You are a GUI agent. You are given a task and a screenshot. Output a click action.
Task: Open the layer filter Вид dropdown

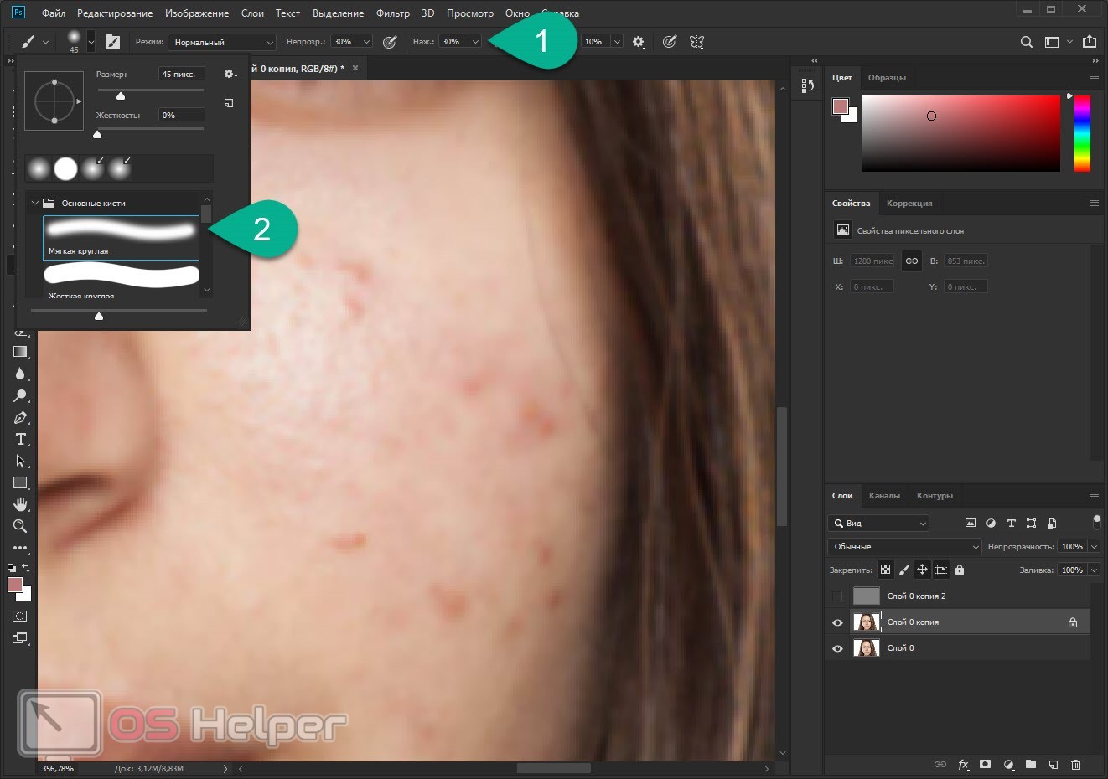point(878,523)
